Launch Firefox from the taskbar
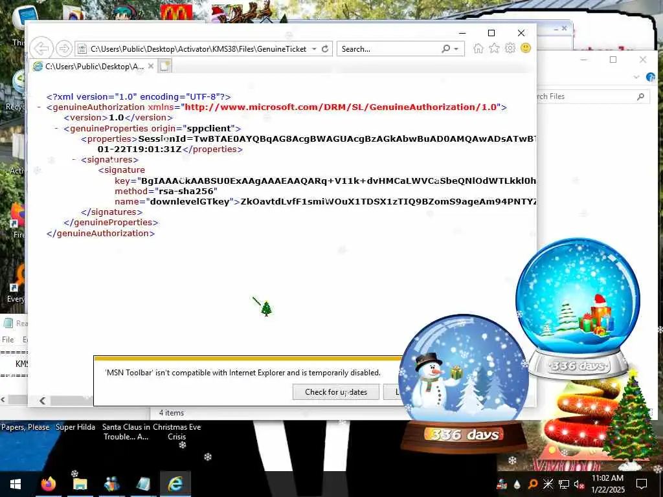This screenshot has width=663, height=497. (49, 484)
